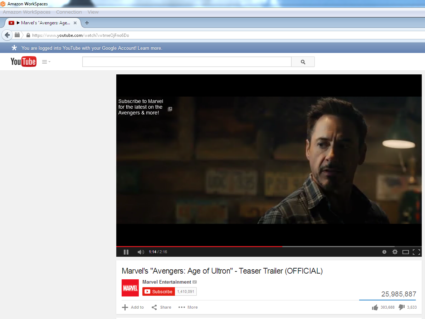
Task: Open the Add to playlist menu
Action: (133, 307)
